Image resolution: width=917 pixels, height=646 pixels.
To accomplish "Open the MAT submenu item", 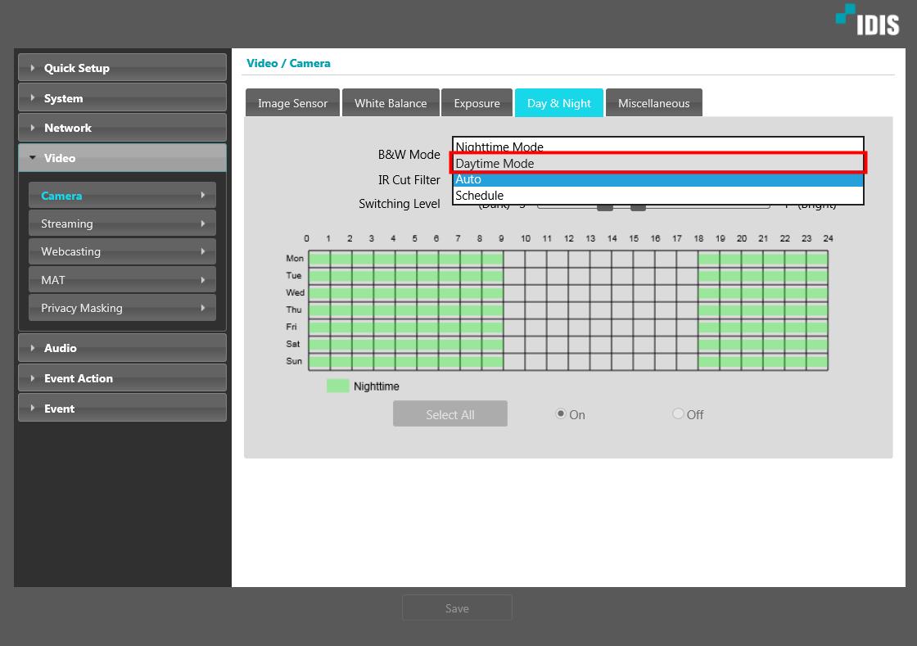I will 122,279.
